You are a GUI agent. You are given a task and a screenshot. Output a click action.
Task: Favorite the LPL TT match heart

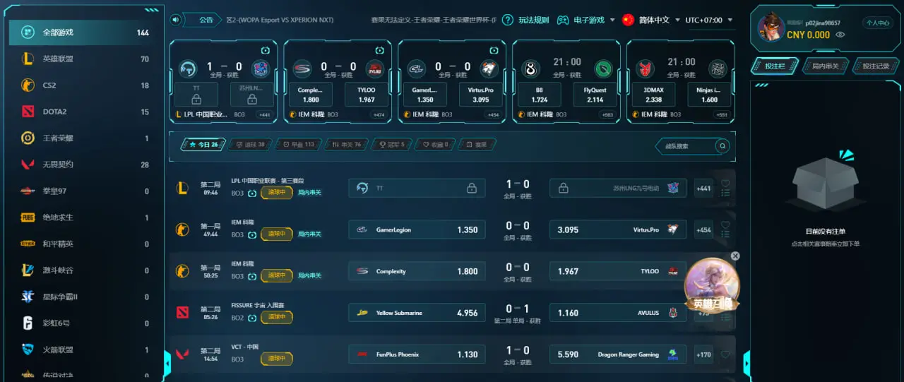pyautogui.click(x=725, y=183)
